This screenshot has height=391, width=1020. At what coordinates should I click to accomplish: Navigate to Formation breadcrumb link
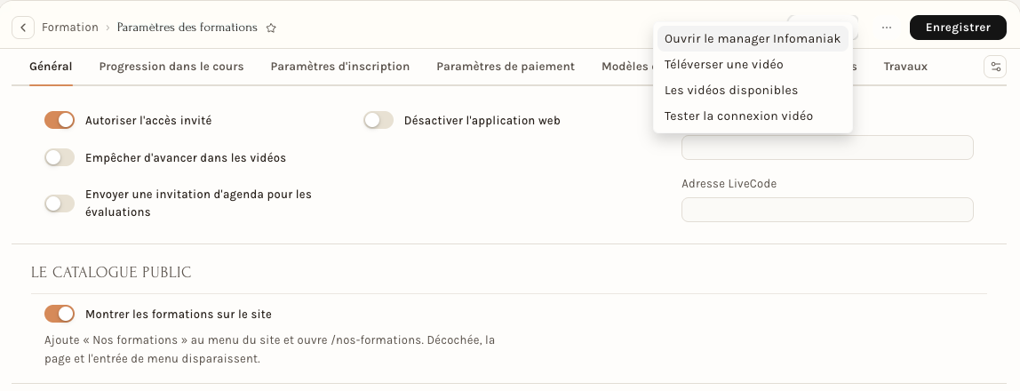tap(69, 28)
